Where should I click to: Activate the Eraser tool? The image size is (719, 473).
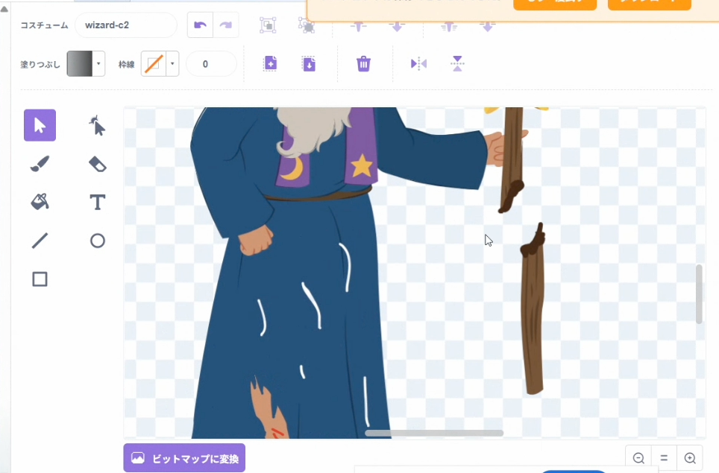coord(97,164)
